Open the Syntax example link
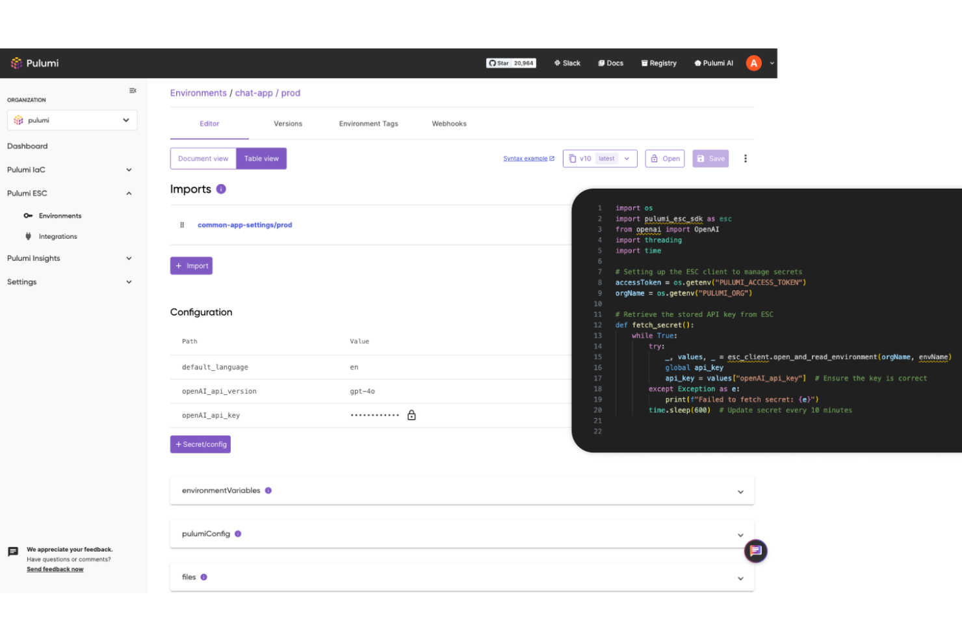The image size is (962, 642). pyautogui.click(x=528, y=159)
